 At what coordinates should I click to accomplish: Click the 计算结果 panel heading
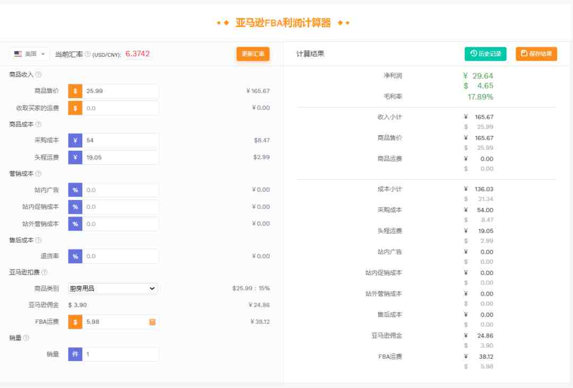(310, 54)
